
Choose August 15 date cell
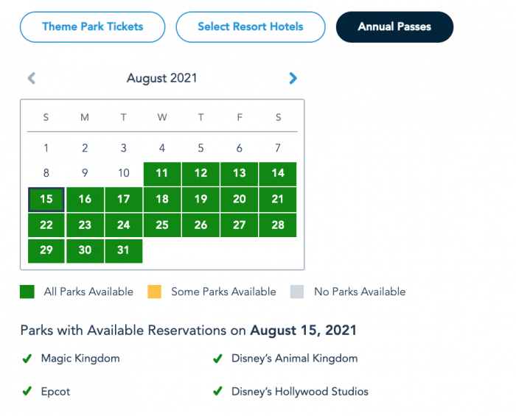46,200
